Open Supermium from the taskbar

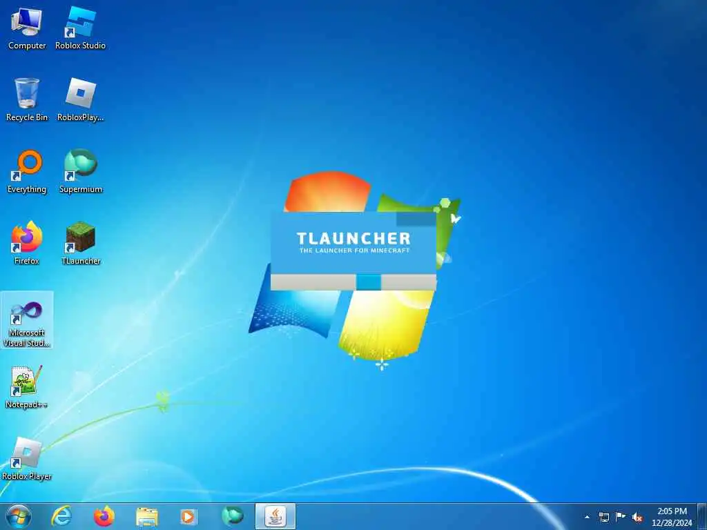point(232,516)
